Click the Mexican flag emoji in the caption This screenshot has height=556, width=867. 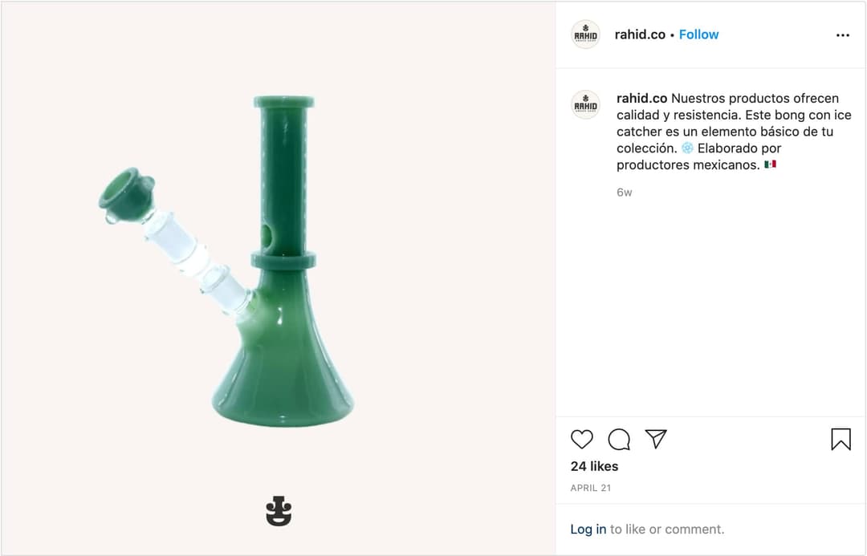point(770,164)
